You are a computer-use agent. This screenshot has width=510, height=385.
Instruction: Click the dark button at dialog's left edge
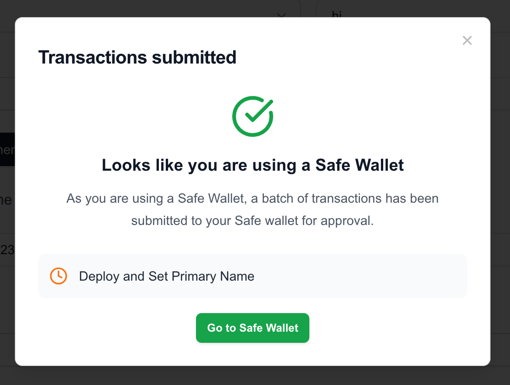click(7, 149)
